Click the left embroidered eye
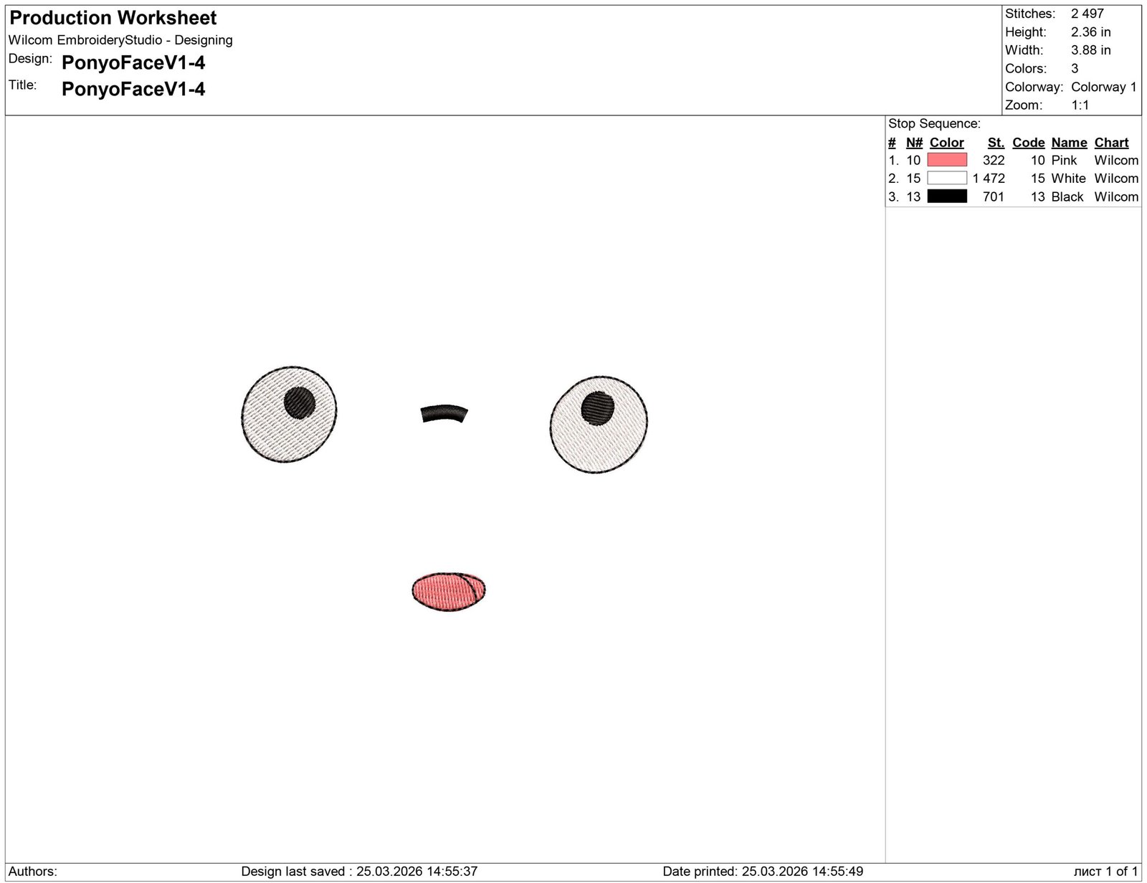 click(289, 415)
